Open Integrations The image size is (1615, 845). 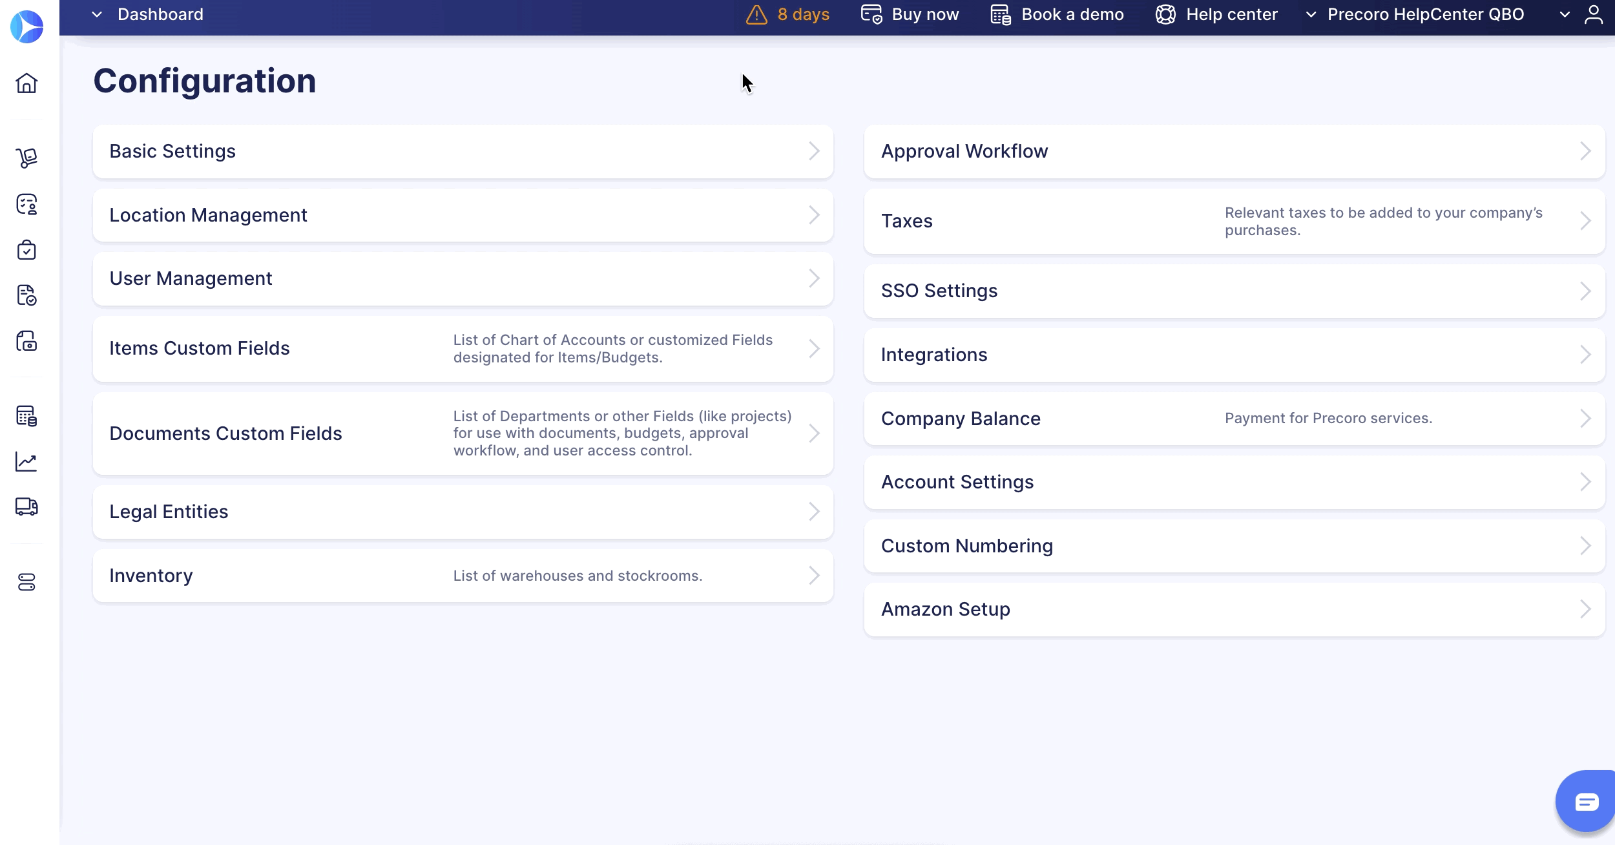pyautogui.click(x=1235, y=355)
